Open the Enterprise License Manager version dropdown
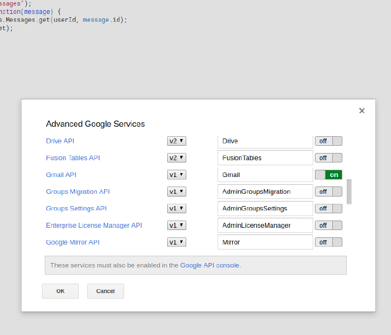The height and width of the screenshot is (335, 391). [177, 225]
